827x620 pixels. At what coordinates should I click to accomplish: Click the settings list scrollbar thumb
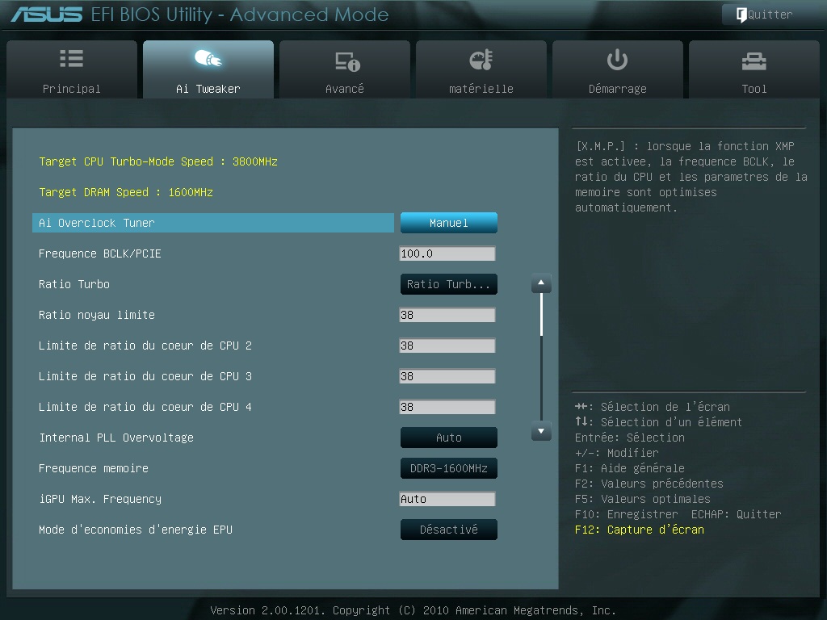tap(541, 315)
